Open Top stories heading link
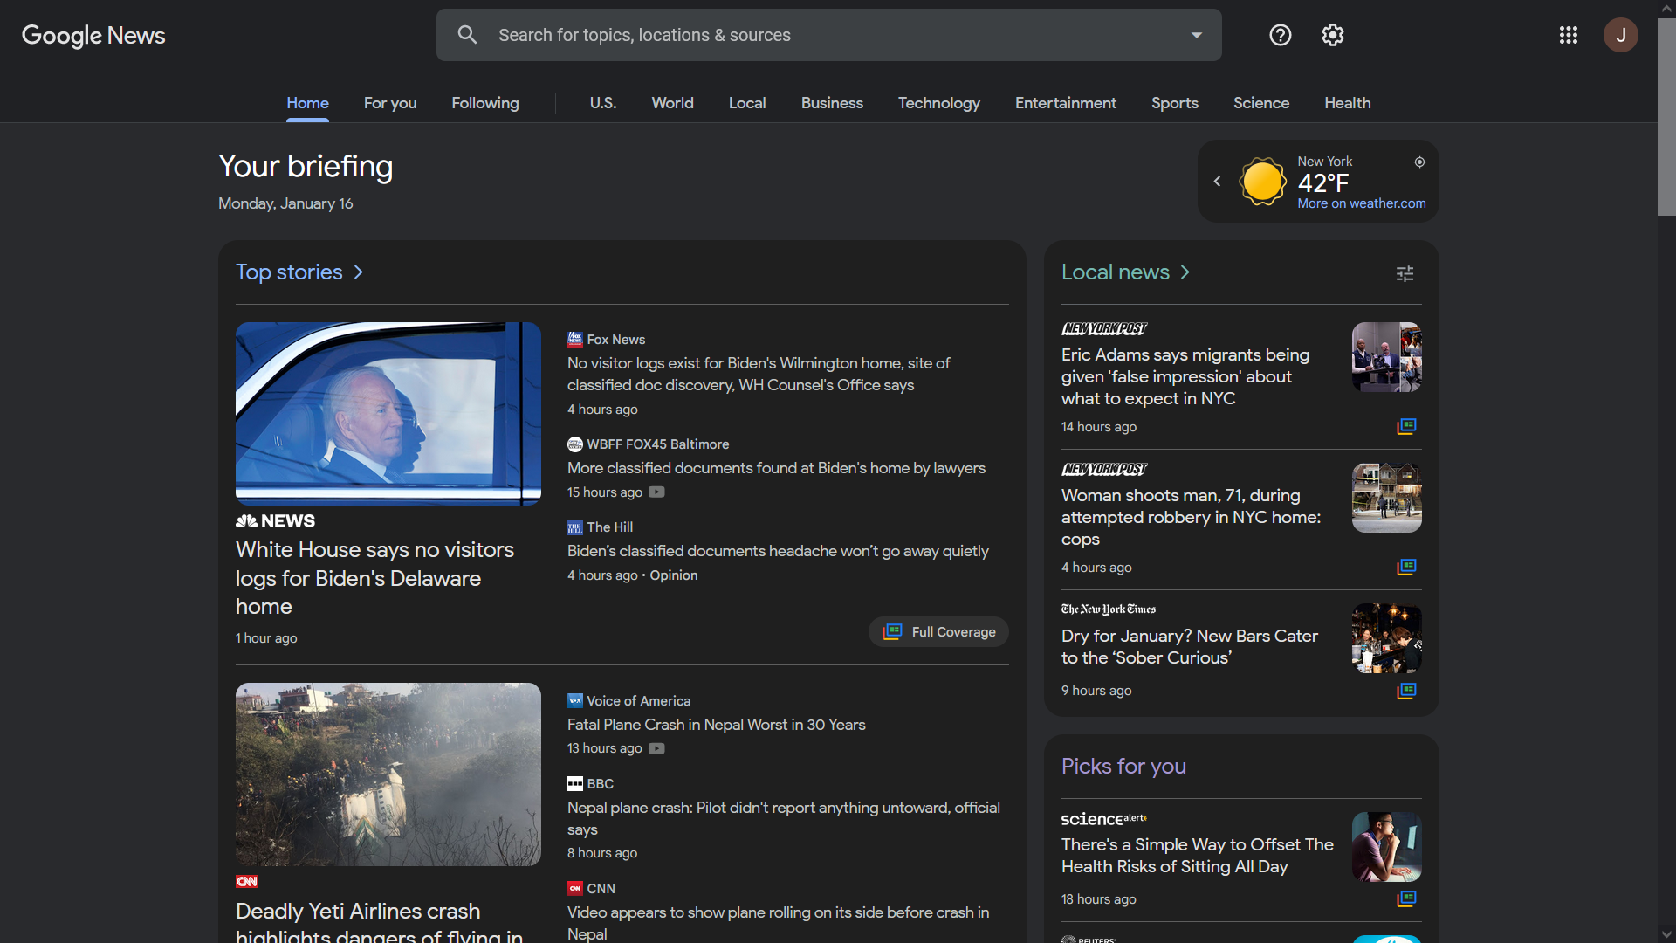Screen dimensions: 1676x943 coord(289,272)
